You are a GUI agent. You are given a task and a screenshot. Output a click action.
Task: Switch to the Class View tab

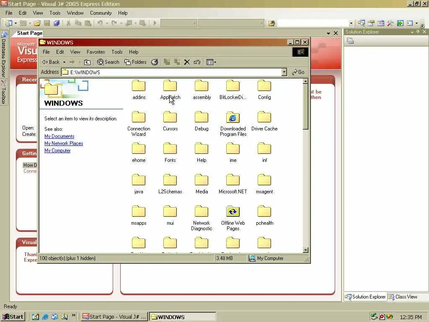coord(403,297)
